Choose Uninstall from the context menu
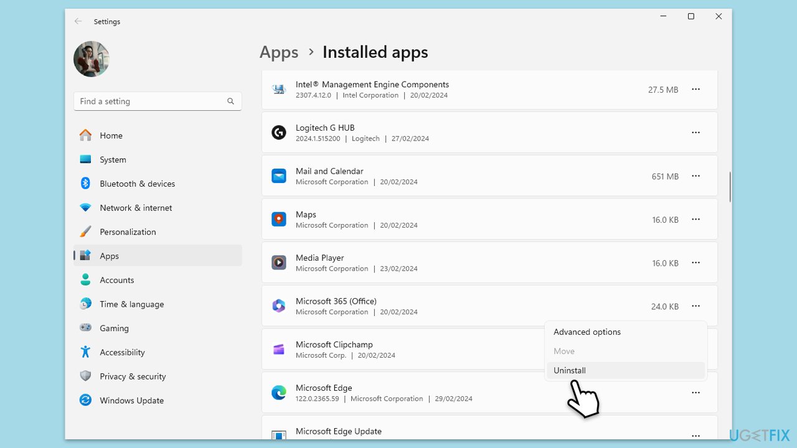797x448 pixels. pyautogui.click(x=570, y=370)
